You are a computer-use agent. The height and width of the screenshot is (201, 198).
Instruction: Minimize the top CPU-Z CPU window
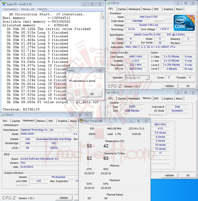click(178, 3)
